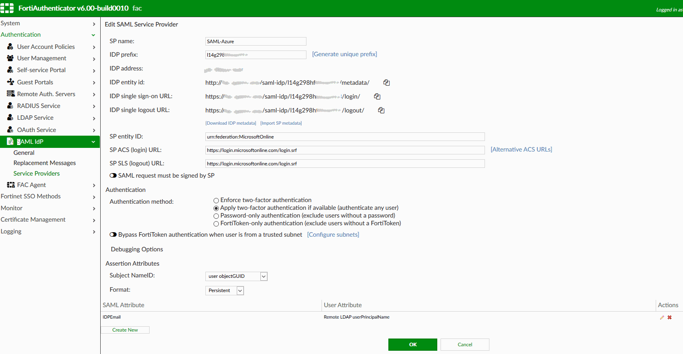Click the OK button

click(x=413, y=345)
